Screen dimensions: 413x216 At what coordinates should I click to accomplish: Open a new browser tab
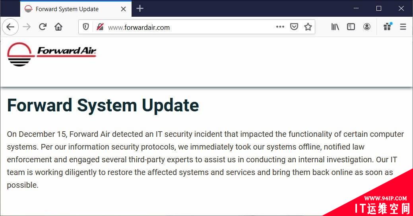(x=140, y=9)
